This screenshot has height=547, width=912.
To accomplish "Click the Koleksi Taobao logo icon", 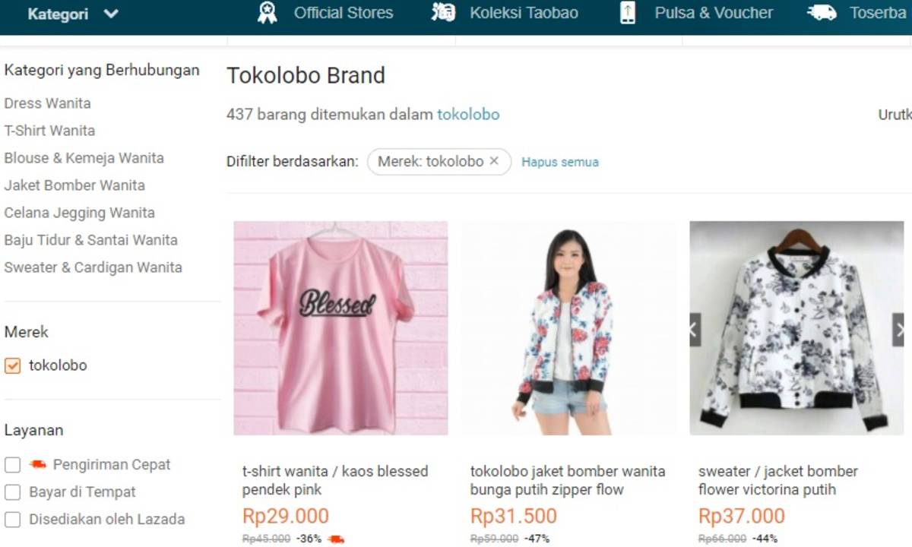I will pyautogui.click(x=443, y=13).
